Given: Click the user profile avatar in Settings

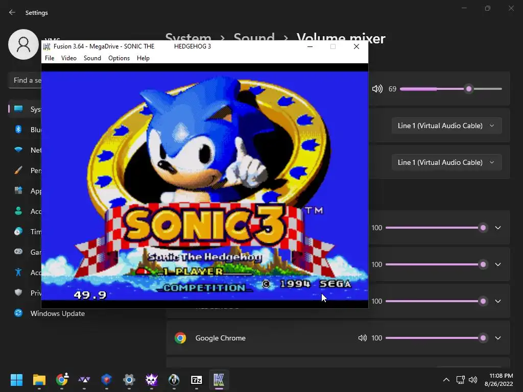Looking at the screenshot, I should 23,44.
